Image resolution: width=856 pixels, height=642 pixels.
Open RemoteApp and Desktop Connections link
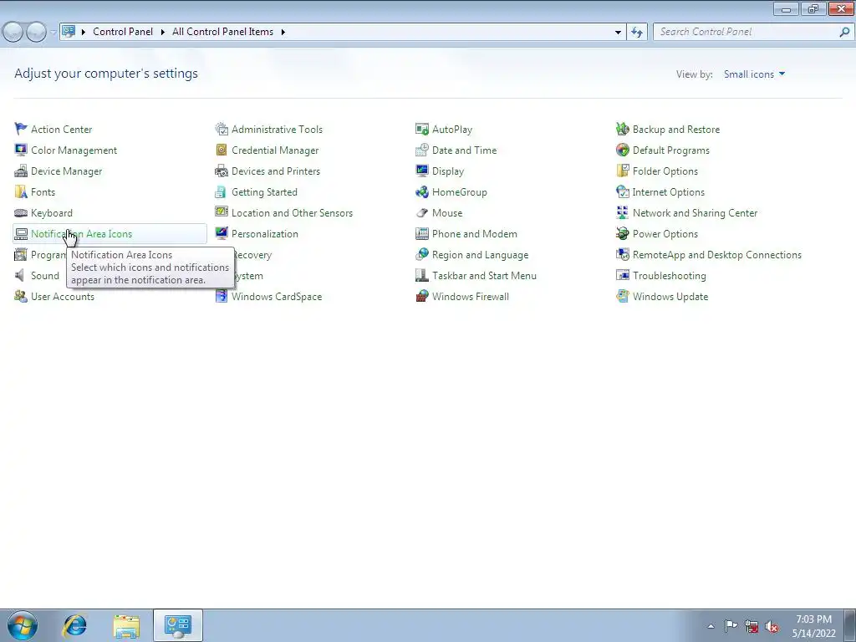pyautogui.click(x=716, y=255)
